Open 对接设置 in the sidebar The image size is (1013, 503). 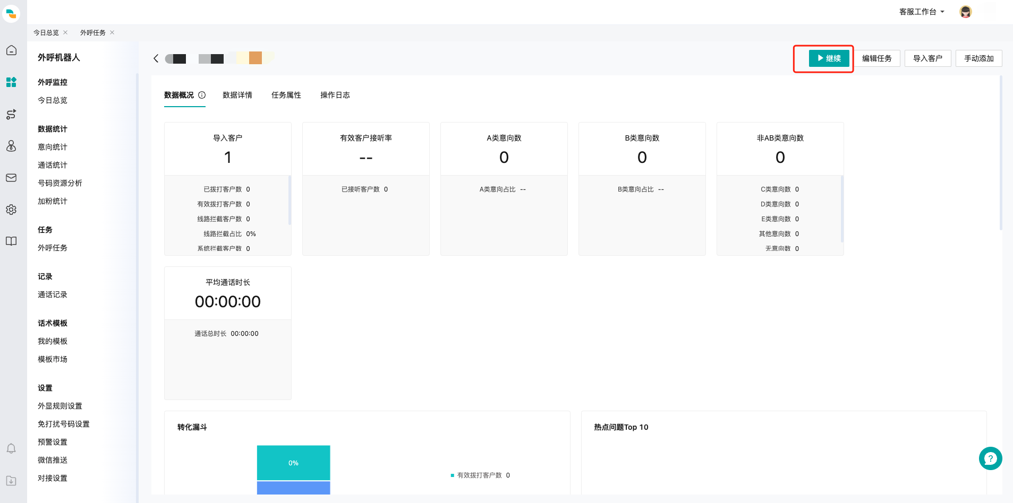tap(53, 478)
